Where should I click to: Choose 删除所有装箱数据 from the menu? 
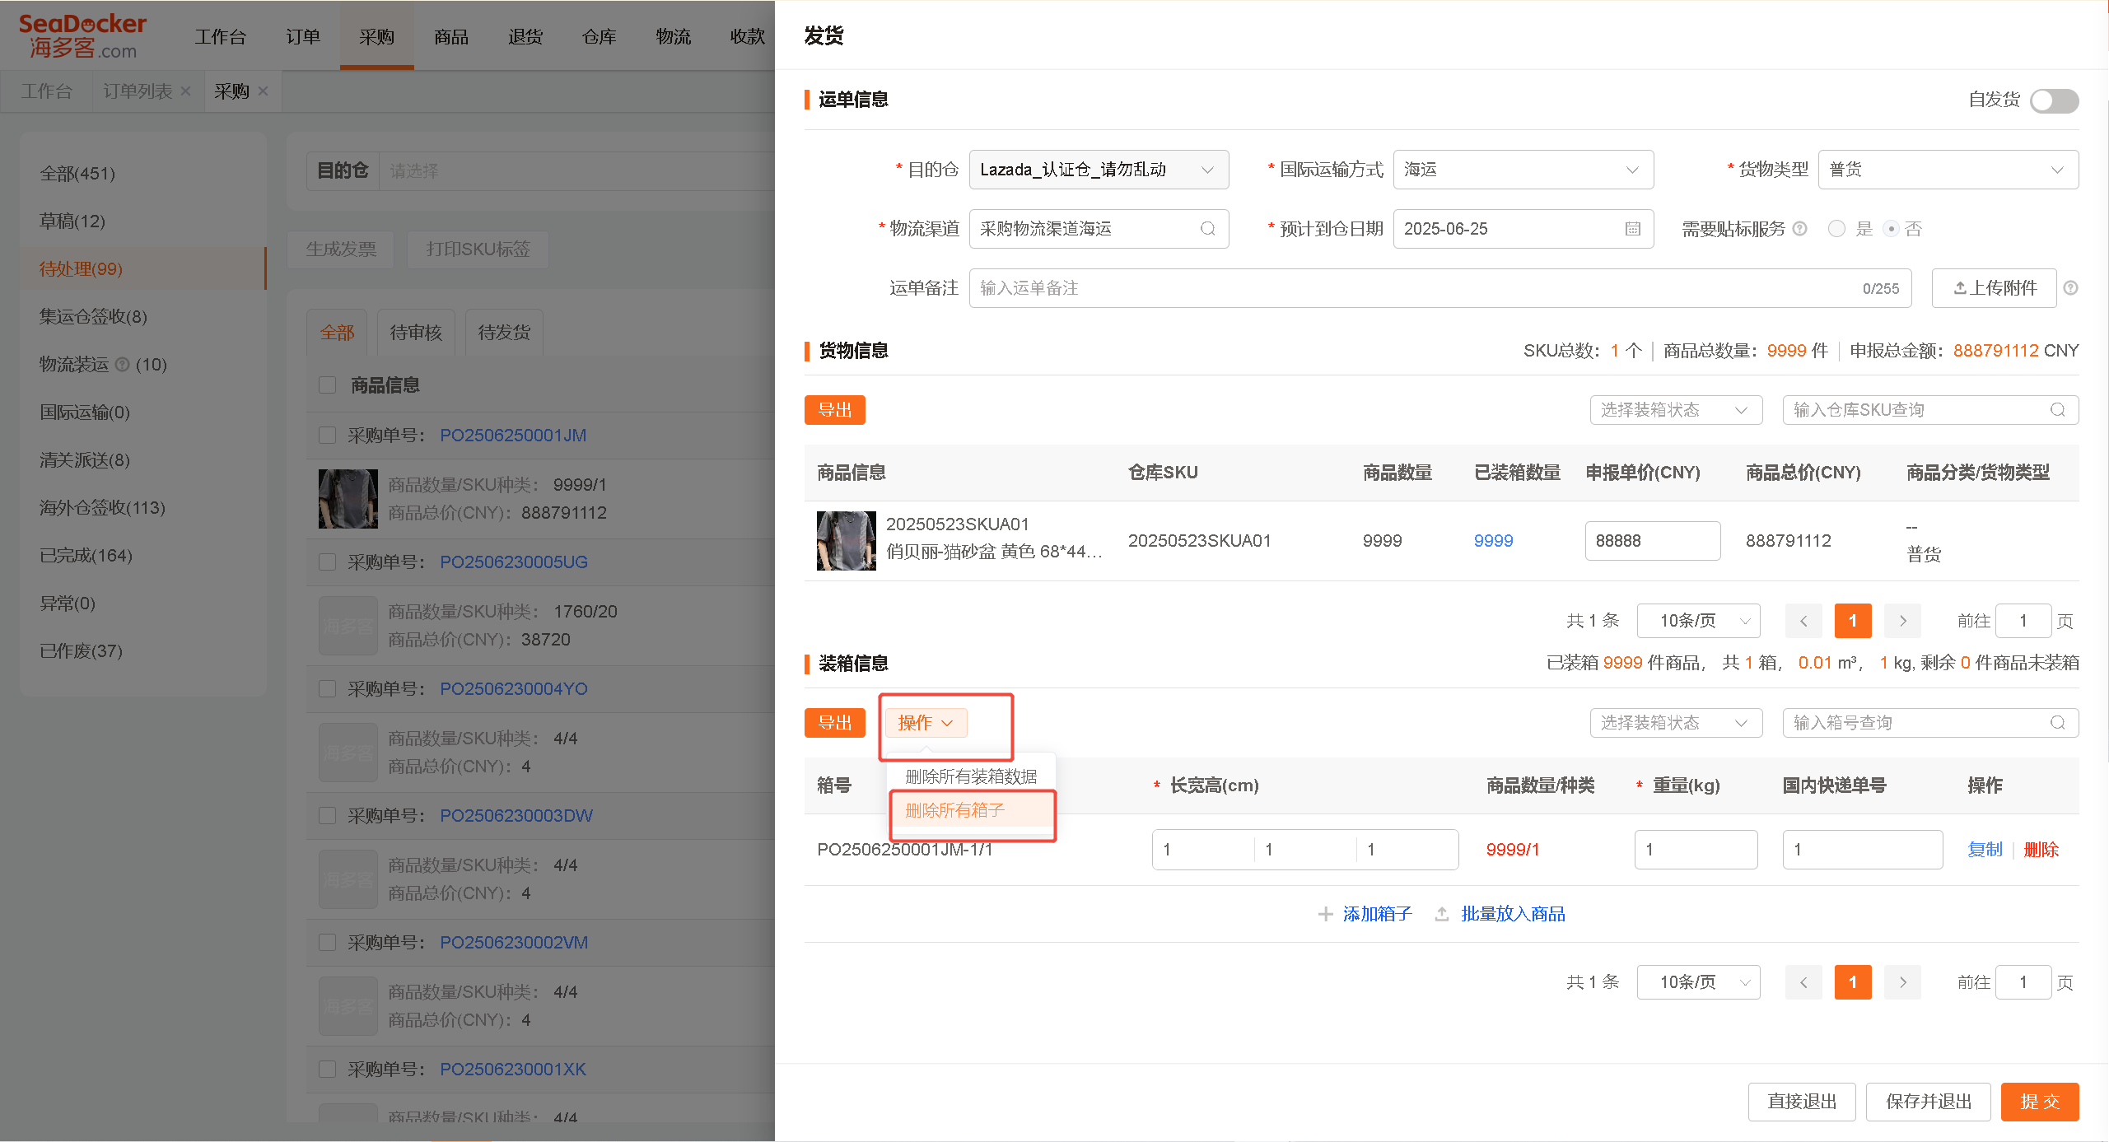click(972, 776)
